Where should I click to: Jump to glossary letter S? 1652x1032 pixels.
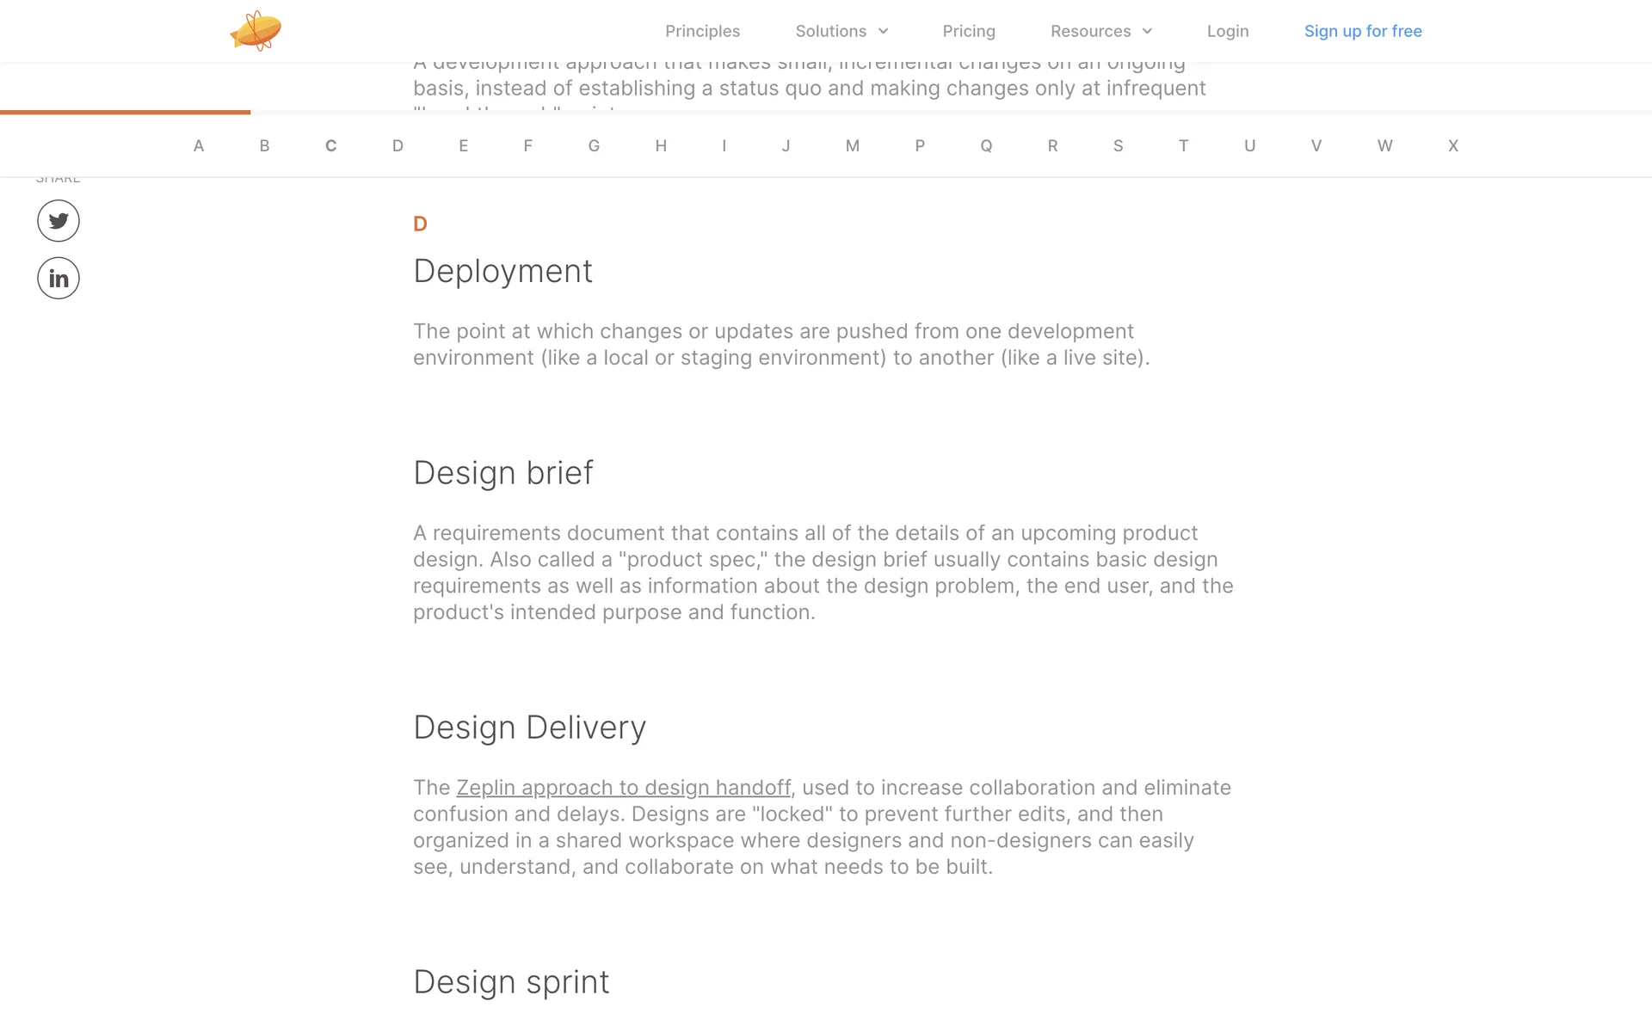pos(1118,146)
